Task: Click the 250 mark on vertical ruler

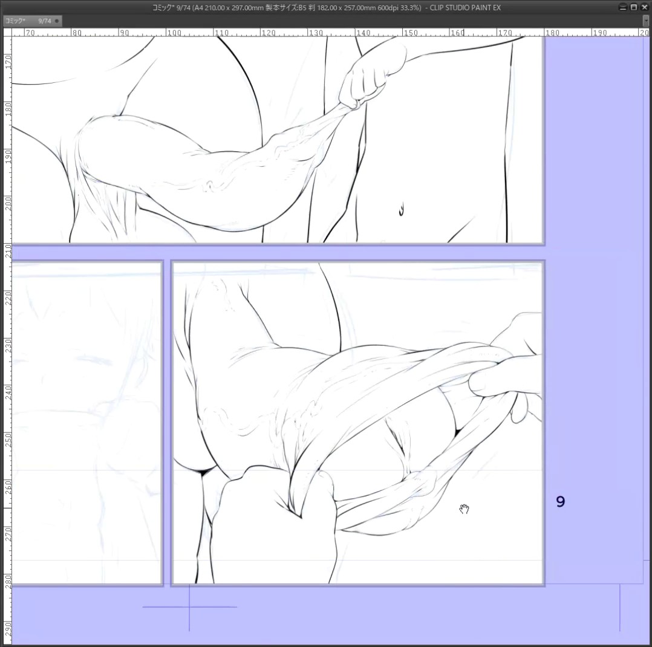Action: (x=7, y=440)
